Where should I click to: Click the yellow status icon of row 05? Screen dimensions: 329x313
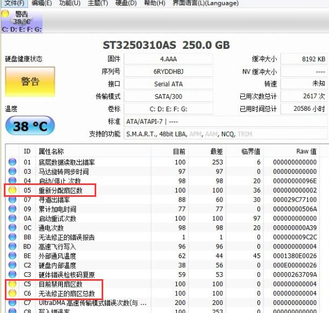12,190
